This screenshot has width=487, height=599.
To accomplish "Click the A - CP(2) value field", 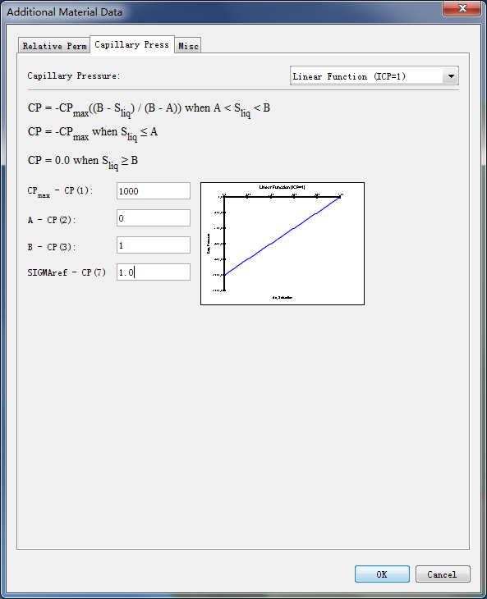I will click(154, 217).
